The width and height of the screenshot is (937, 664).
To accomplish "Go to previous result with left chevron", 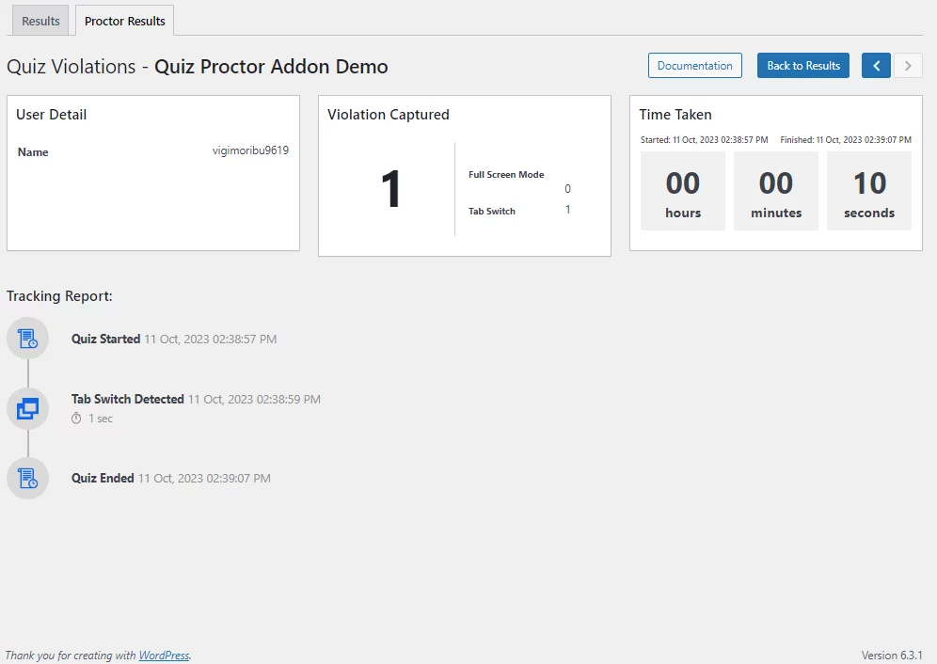I will (x=876, y=66).
